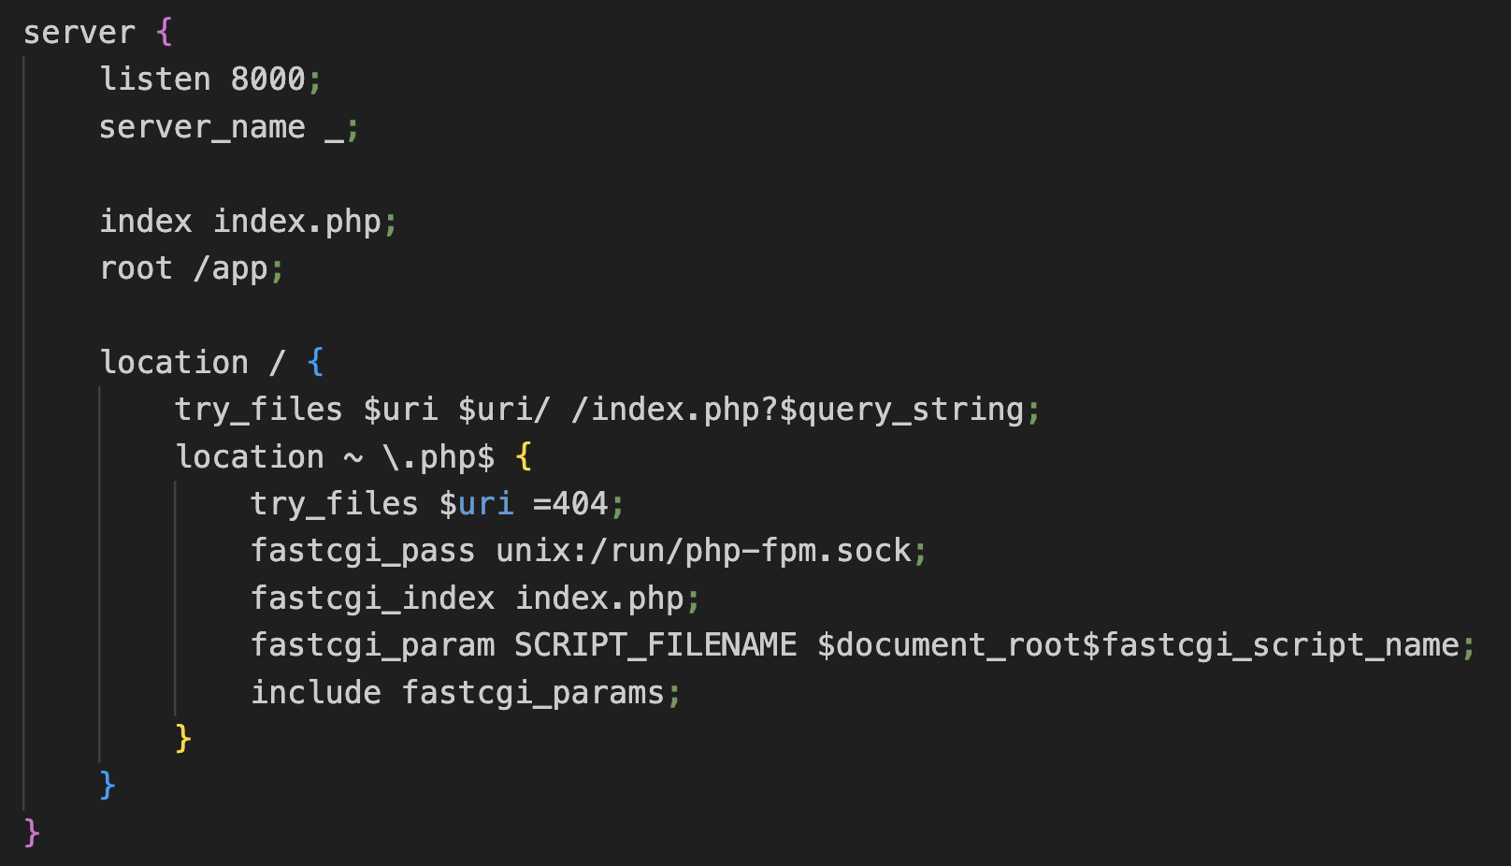
Task: Click 'unix:/run/php-fpm.sock' socket path
Action: point(703,551)
